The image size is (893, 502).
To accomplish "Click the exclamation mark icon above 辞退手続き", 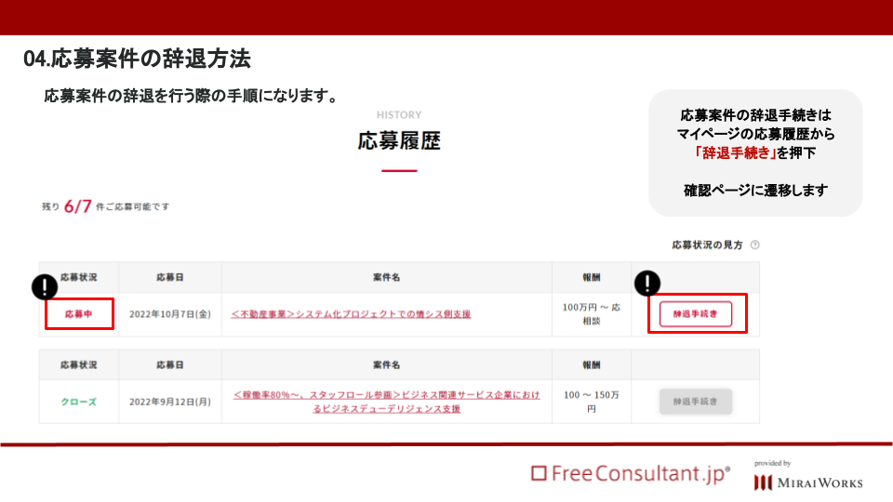I will tap(647, 283).
